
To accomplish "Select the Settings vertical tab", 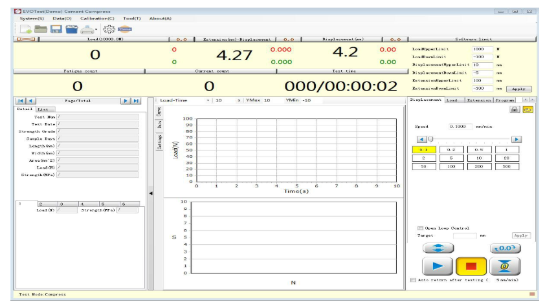I will pyautogui.click(x=159, y=142).
